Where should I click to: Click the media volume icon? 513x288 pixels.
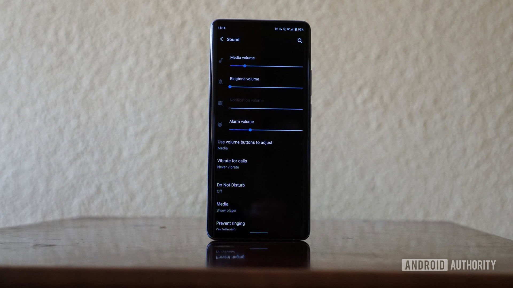pos(221,61)
